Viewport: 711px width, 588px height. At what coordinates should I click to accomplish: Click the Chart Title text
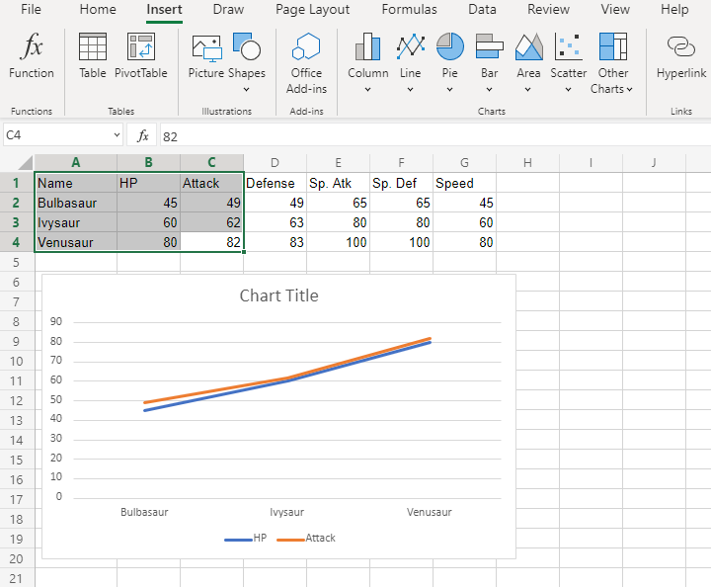[x=278, y=295]
